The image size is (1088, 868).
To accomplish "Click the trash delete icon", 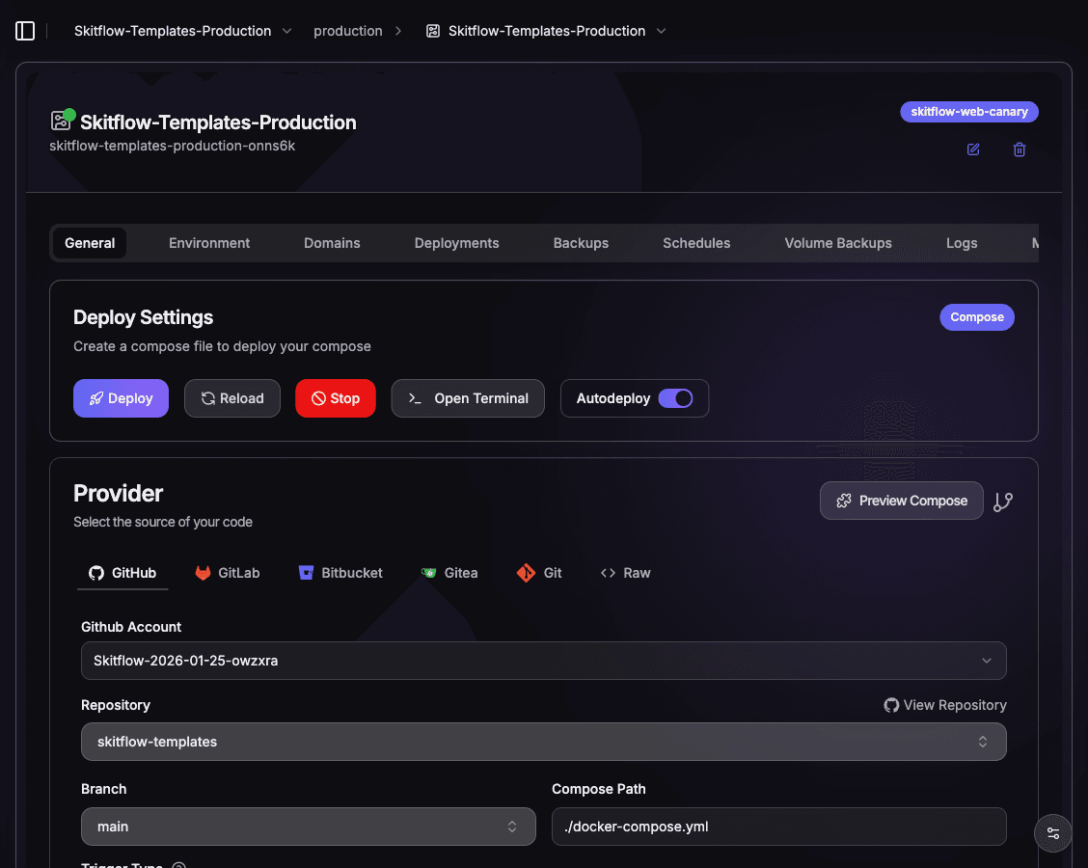I will click(1020, 149).
